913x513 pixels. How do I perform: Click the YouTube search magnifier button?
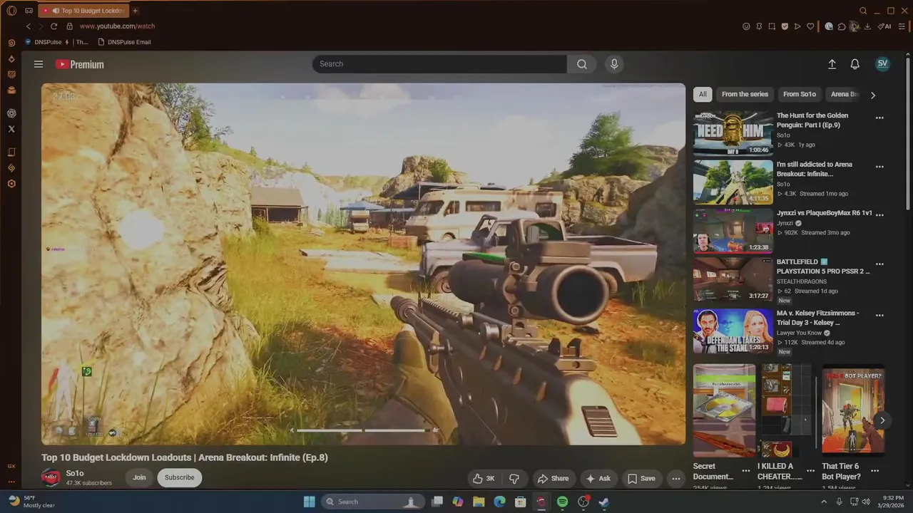click(x=582, y=64)
